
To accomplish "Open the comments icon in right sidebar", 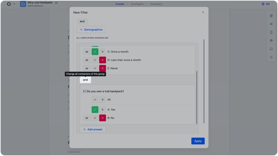I will pos(271,49).
